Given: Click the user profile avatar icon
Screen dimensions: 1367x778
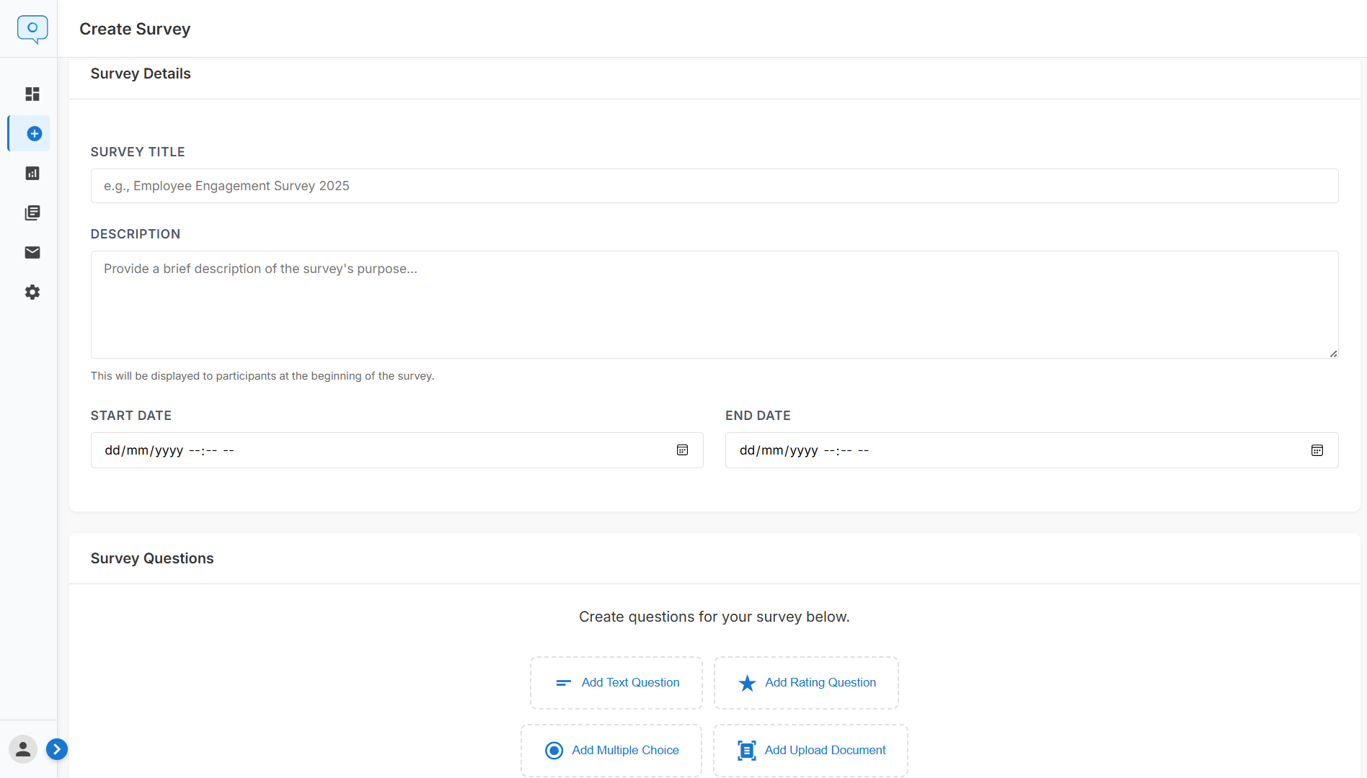Looking at the screenshot, I should [23, 749].
